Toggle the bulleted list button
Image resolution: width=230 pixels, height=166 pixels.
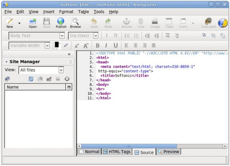(136, 35)
